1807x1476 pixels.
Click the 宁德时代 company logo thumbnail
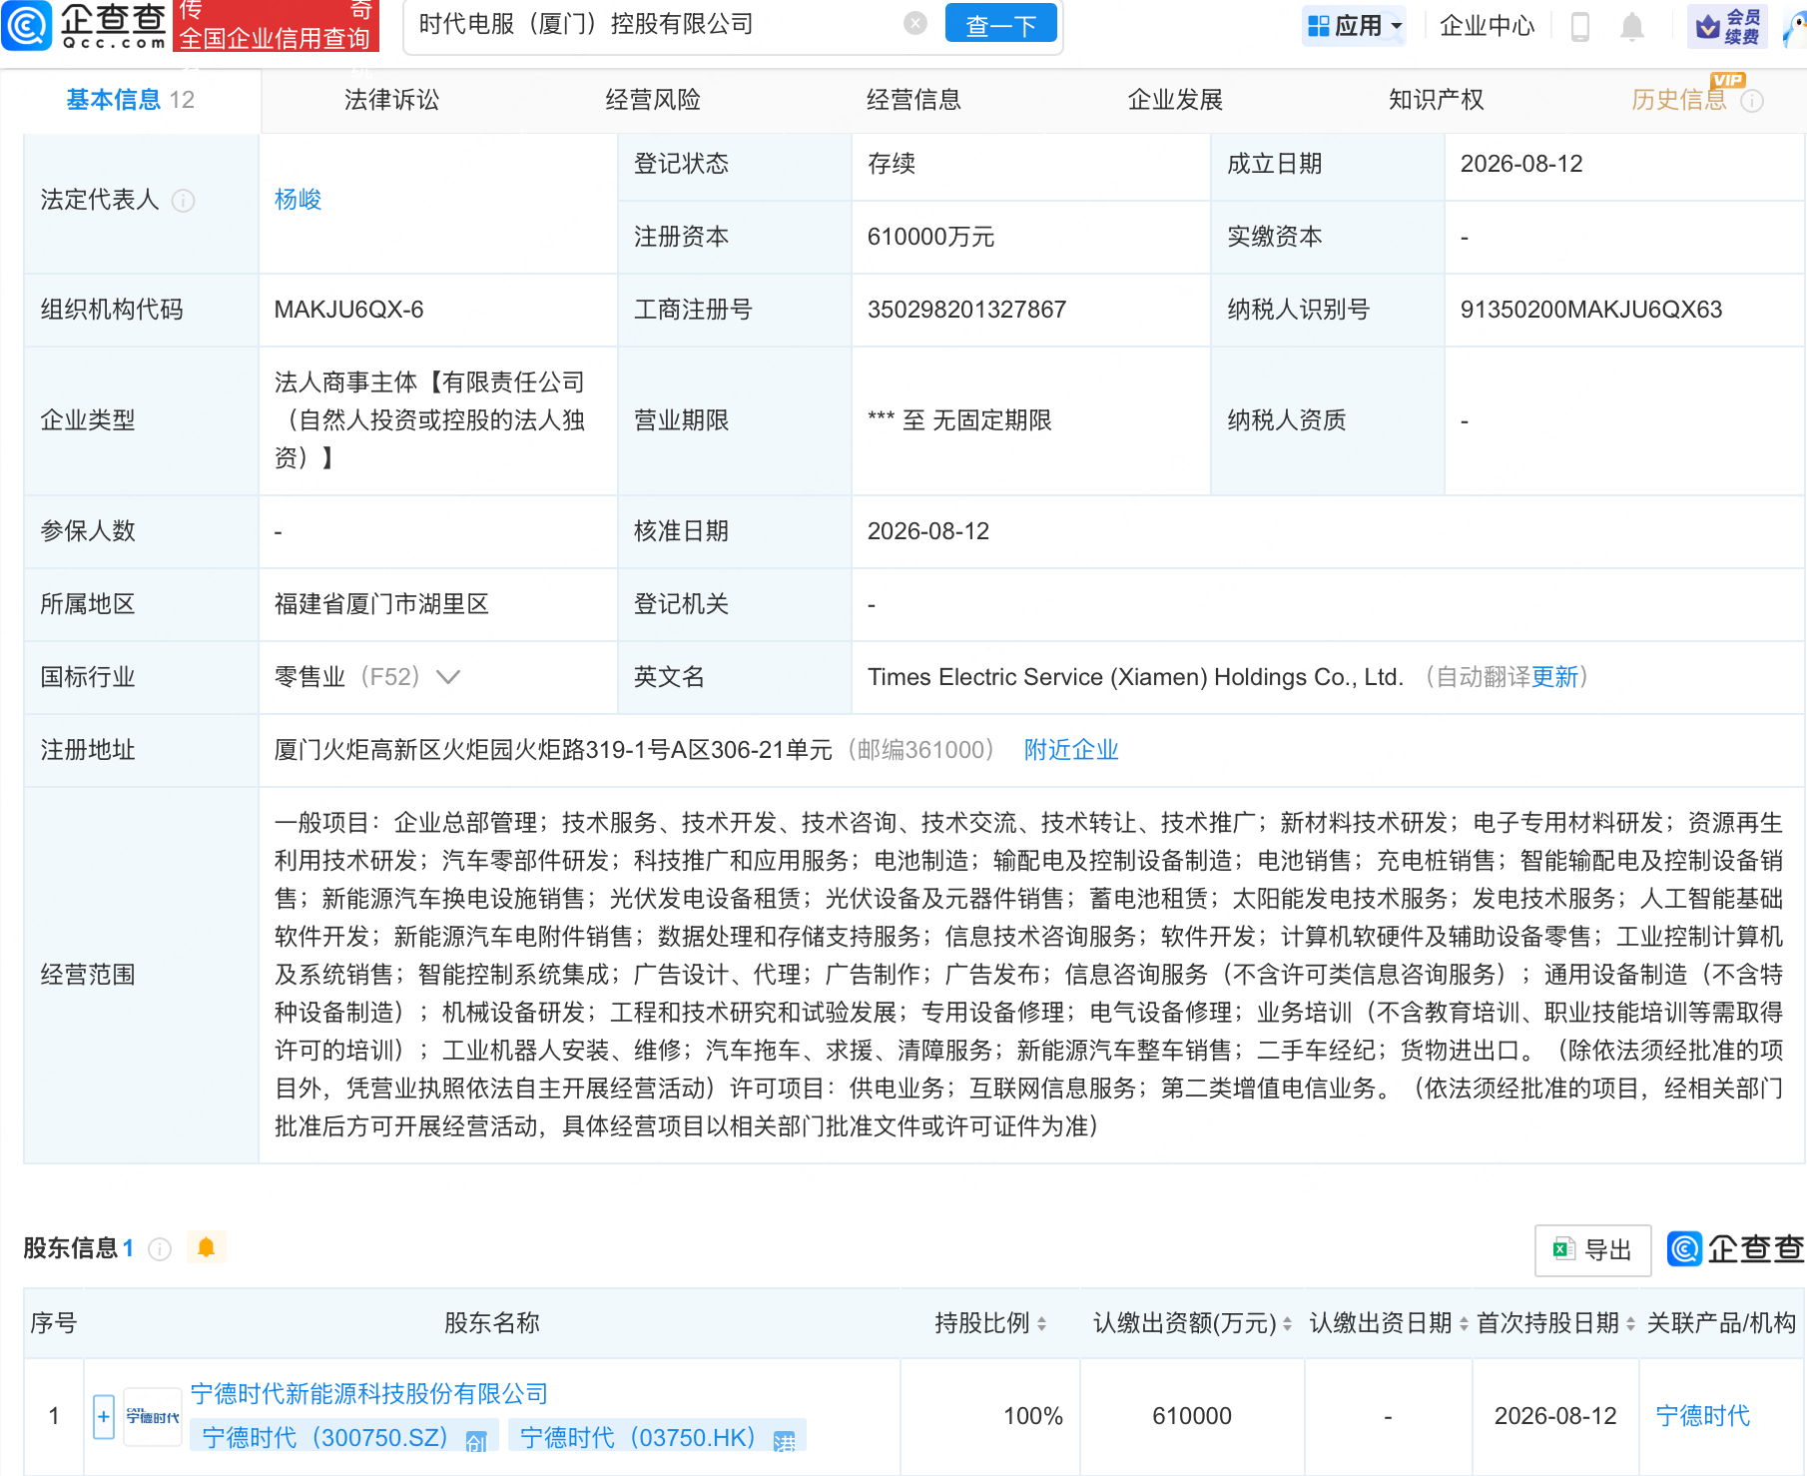[x=153, y=1416]
